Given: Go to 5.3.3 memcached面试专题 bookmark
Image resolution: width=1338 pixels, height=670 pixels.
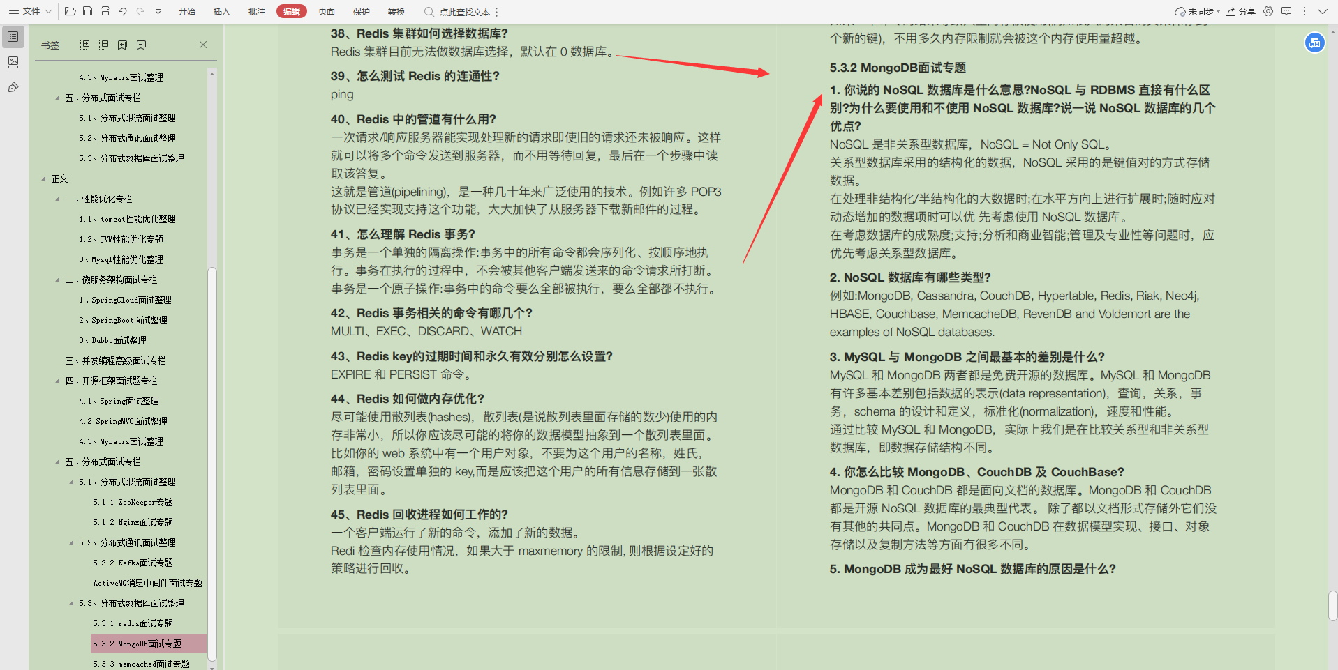Looking at the screenshot, I should tap(141, 664).
